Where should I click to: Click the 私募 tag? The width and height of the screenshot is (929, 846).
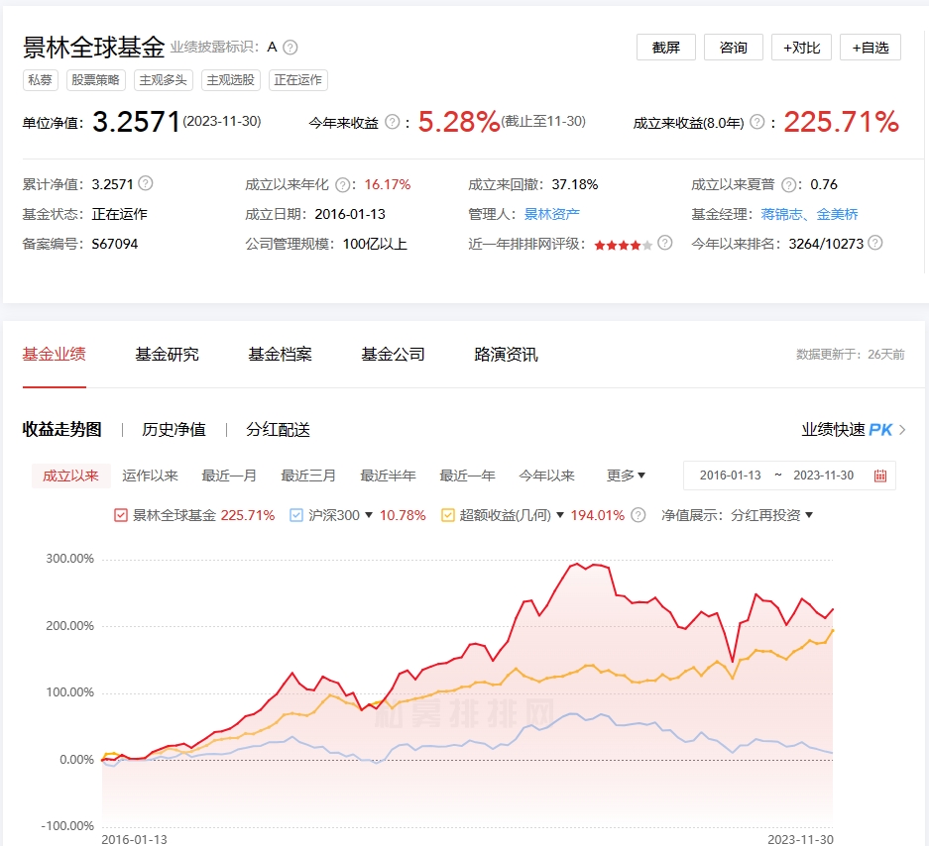tap(41, 80)
